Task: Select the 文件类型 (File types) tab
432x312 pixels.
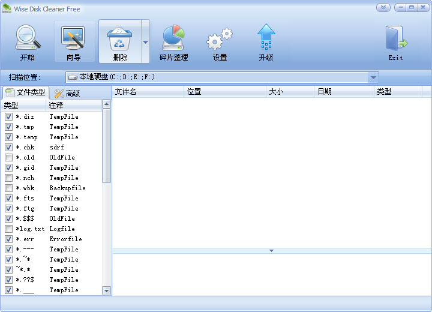Action: click(x=26, y=92)
